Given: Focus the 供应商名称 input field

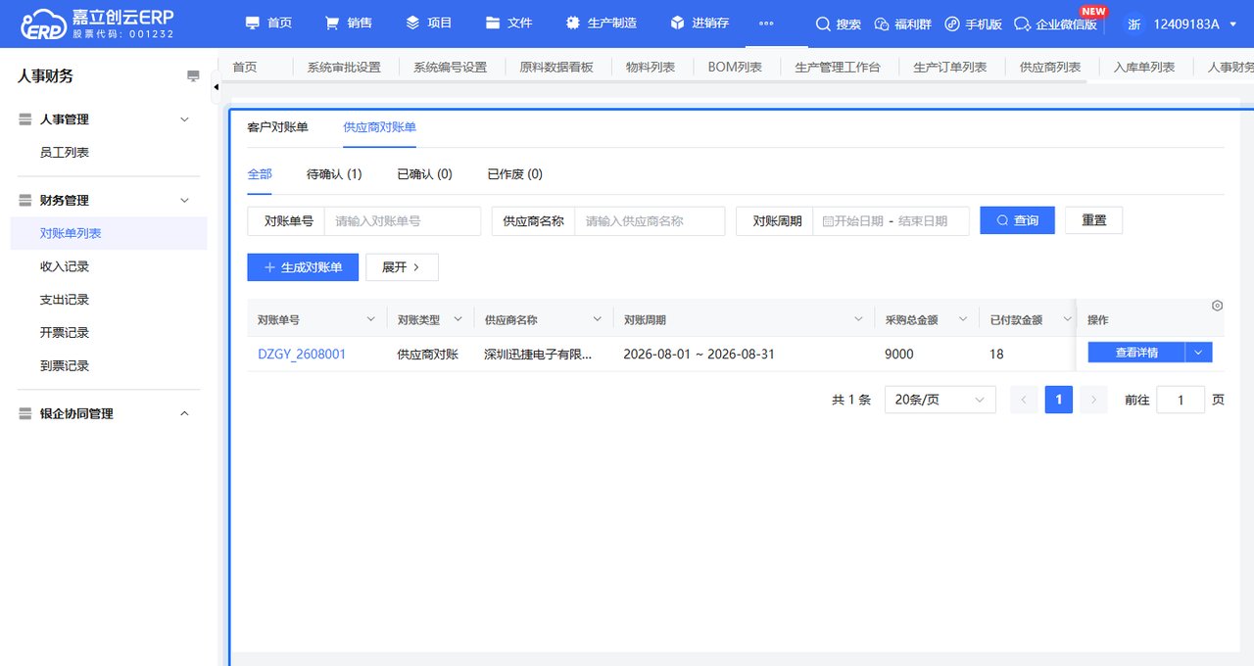Looking at the screenshot, I should (649, 221).
